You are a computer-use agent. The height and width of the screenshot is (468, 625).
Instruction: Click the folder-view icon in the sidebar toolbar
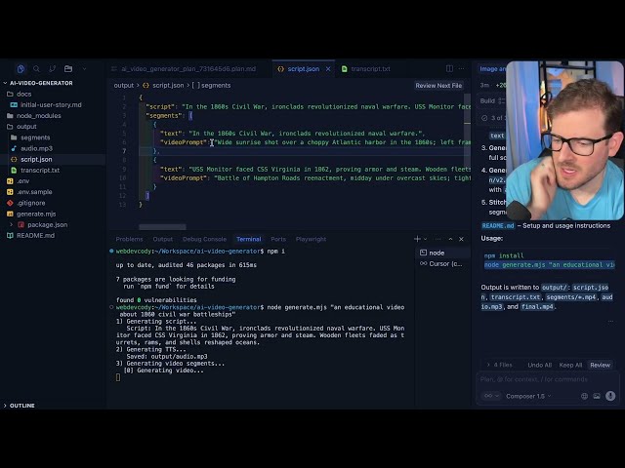click(68, 69)
